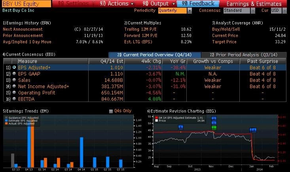This screenshot has height=172, width=290.
Task: Open 1) Earnings History (ERN) link
Action: (27, 23)
